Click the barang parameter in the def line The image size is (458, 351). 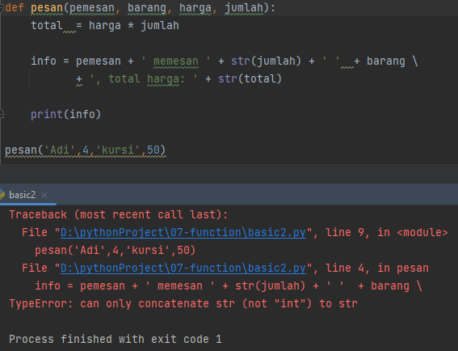[x=147, y=8]
